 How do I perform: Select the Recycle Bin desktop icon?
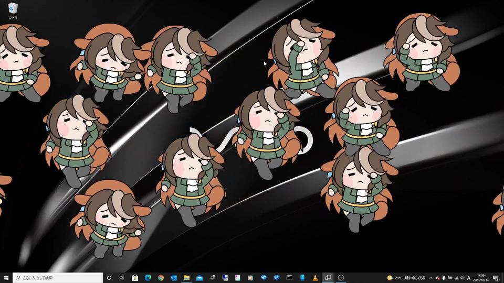click(13, 10)
